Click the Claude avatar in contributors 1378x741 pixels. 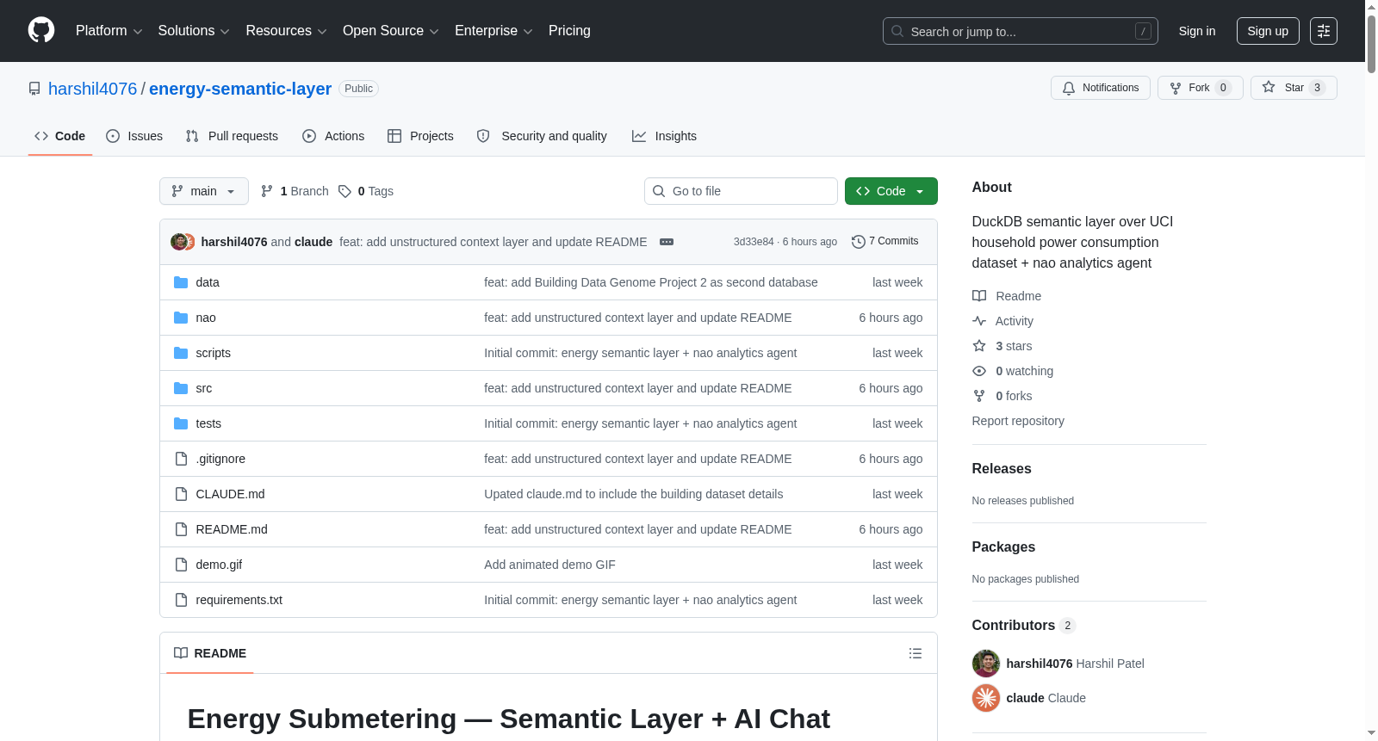tap(986, 698)
